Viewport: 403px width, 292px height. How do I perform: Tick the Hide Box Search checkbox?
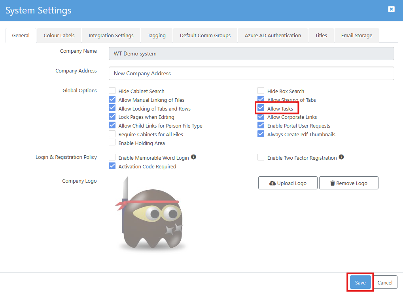(x=261, y=91)
